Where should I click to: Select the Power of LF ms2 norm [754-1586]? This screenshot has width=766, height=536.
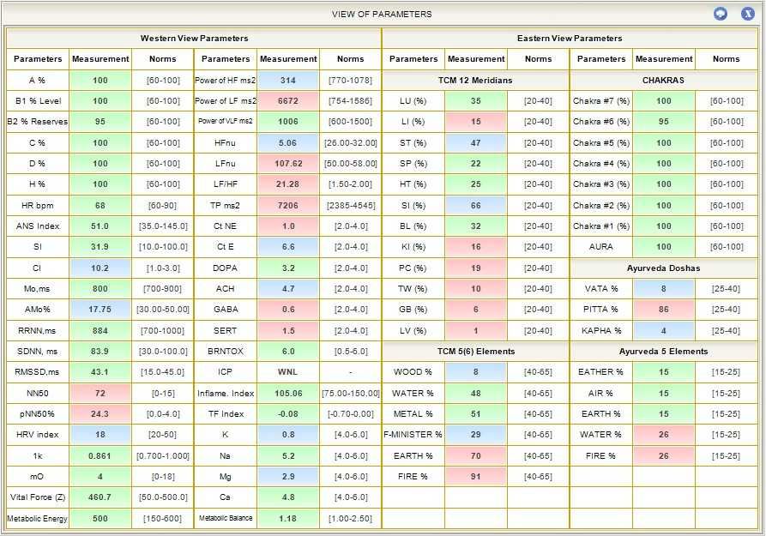tap(350, 101)
